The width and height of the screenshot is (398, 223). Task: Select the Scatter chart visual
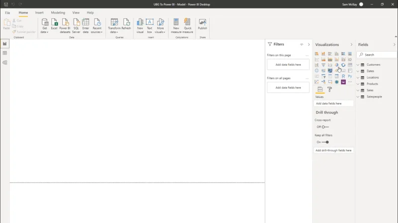pyautogui.click(x=330, y=65)
